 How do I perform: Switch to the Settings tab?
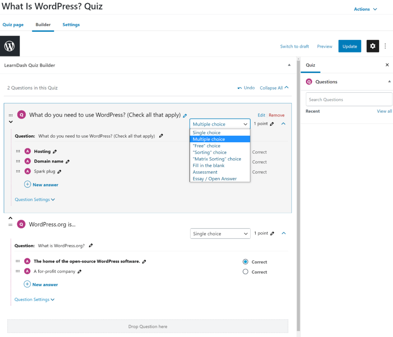pyautogui.click(x=71, y=25)
